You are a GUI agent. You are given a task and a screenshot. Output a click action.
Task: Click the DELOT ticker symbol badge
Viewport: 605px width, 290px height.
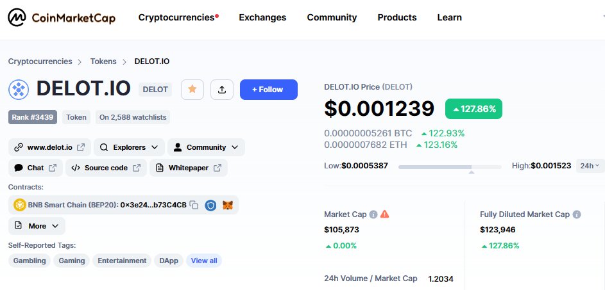(155, 90)
